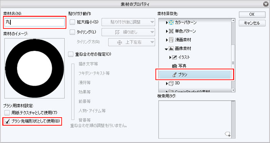Expand the 3D folder arrow
The width and height of the screenshot is (270, 143).
pyautogui.click(x=167, y=84)
